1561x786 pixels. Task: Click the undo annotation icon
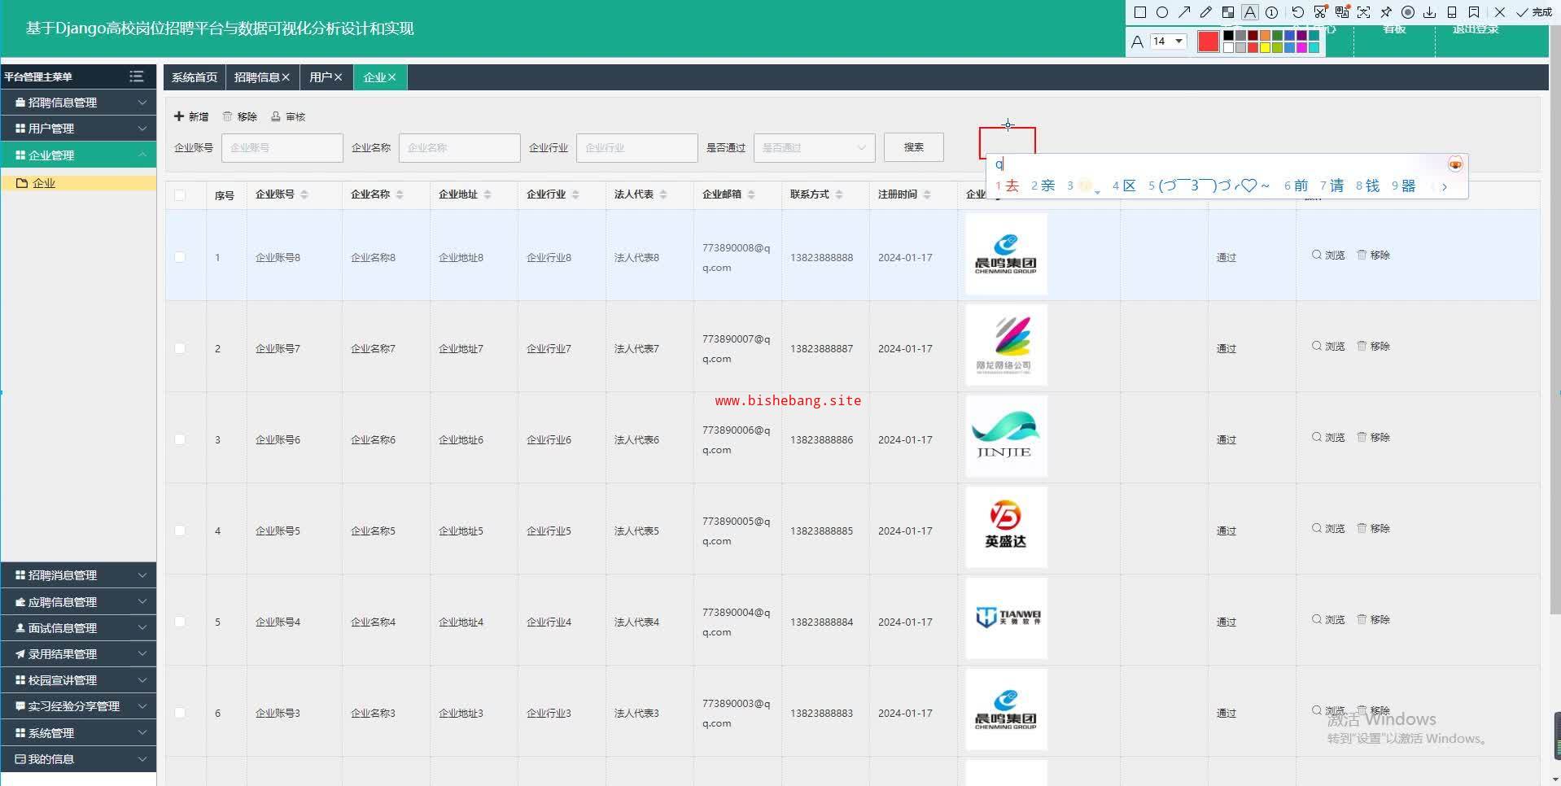click(1297, 12)
